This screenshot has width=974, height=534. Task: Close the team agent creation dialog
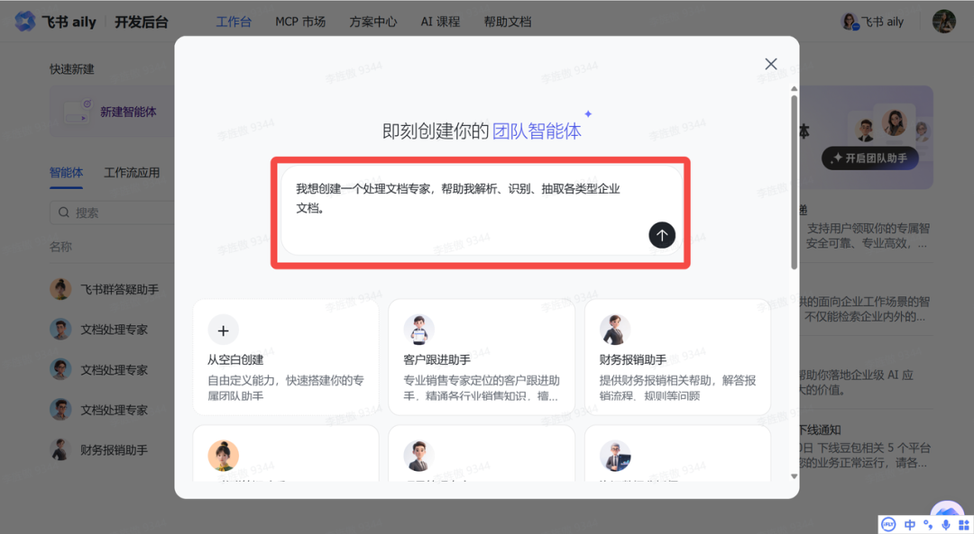point(771,64)
